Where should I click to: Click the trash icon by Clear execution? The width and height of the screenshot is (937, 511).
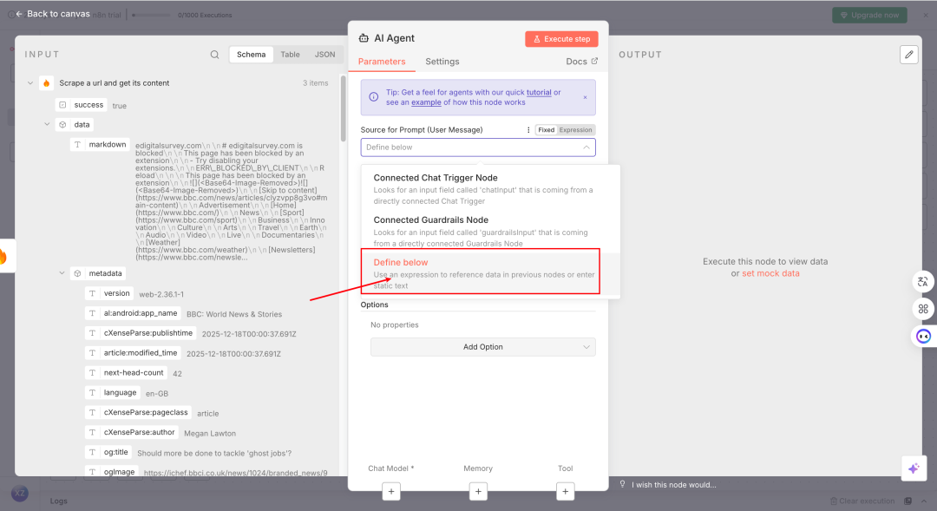834,501
